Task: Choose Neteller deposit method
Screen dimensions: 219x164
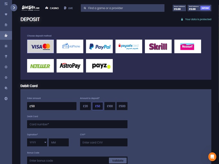Action: [x=41, y=66]
